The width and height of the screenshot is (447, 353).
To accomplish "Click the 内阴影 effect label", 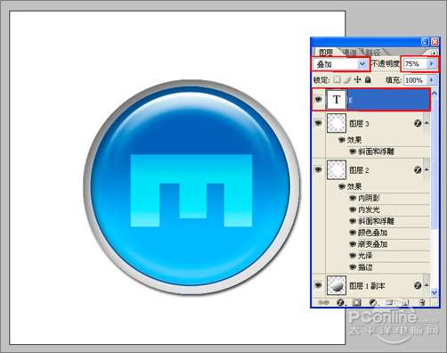I will pyautogui.click(x=369, y=198).
